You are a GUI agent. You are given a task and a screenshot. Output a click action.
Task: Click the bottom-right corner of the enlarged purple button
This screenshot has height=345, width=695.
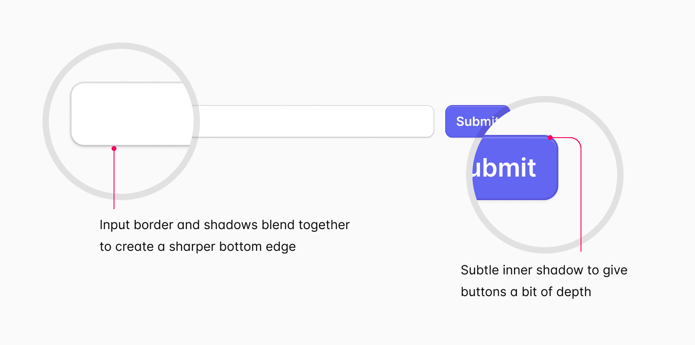(x=554, y=195)
